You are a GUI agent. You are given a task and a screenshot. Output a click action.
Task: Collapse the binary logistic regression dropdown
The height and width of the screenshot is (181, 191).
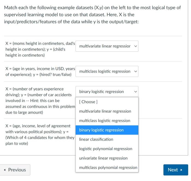click(x=107, y=91)
